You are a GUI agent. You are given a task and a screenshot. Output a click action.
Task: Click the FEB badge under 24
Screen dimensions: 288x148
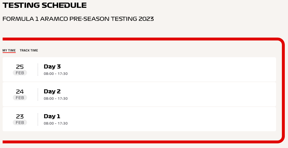20,98
